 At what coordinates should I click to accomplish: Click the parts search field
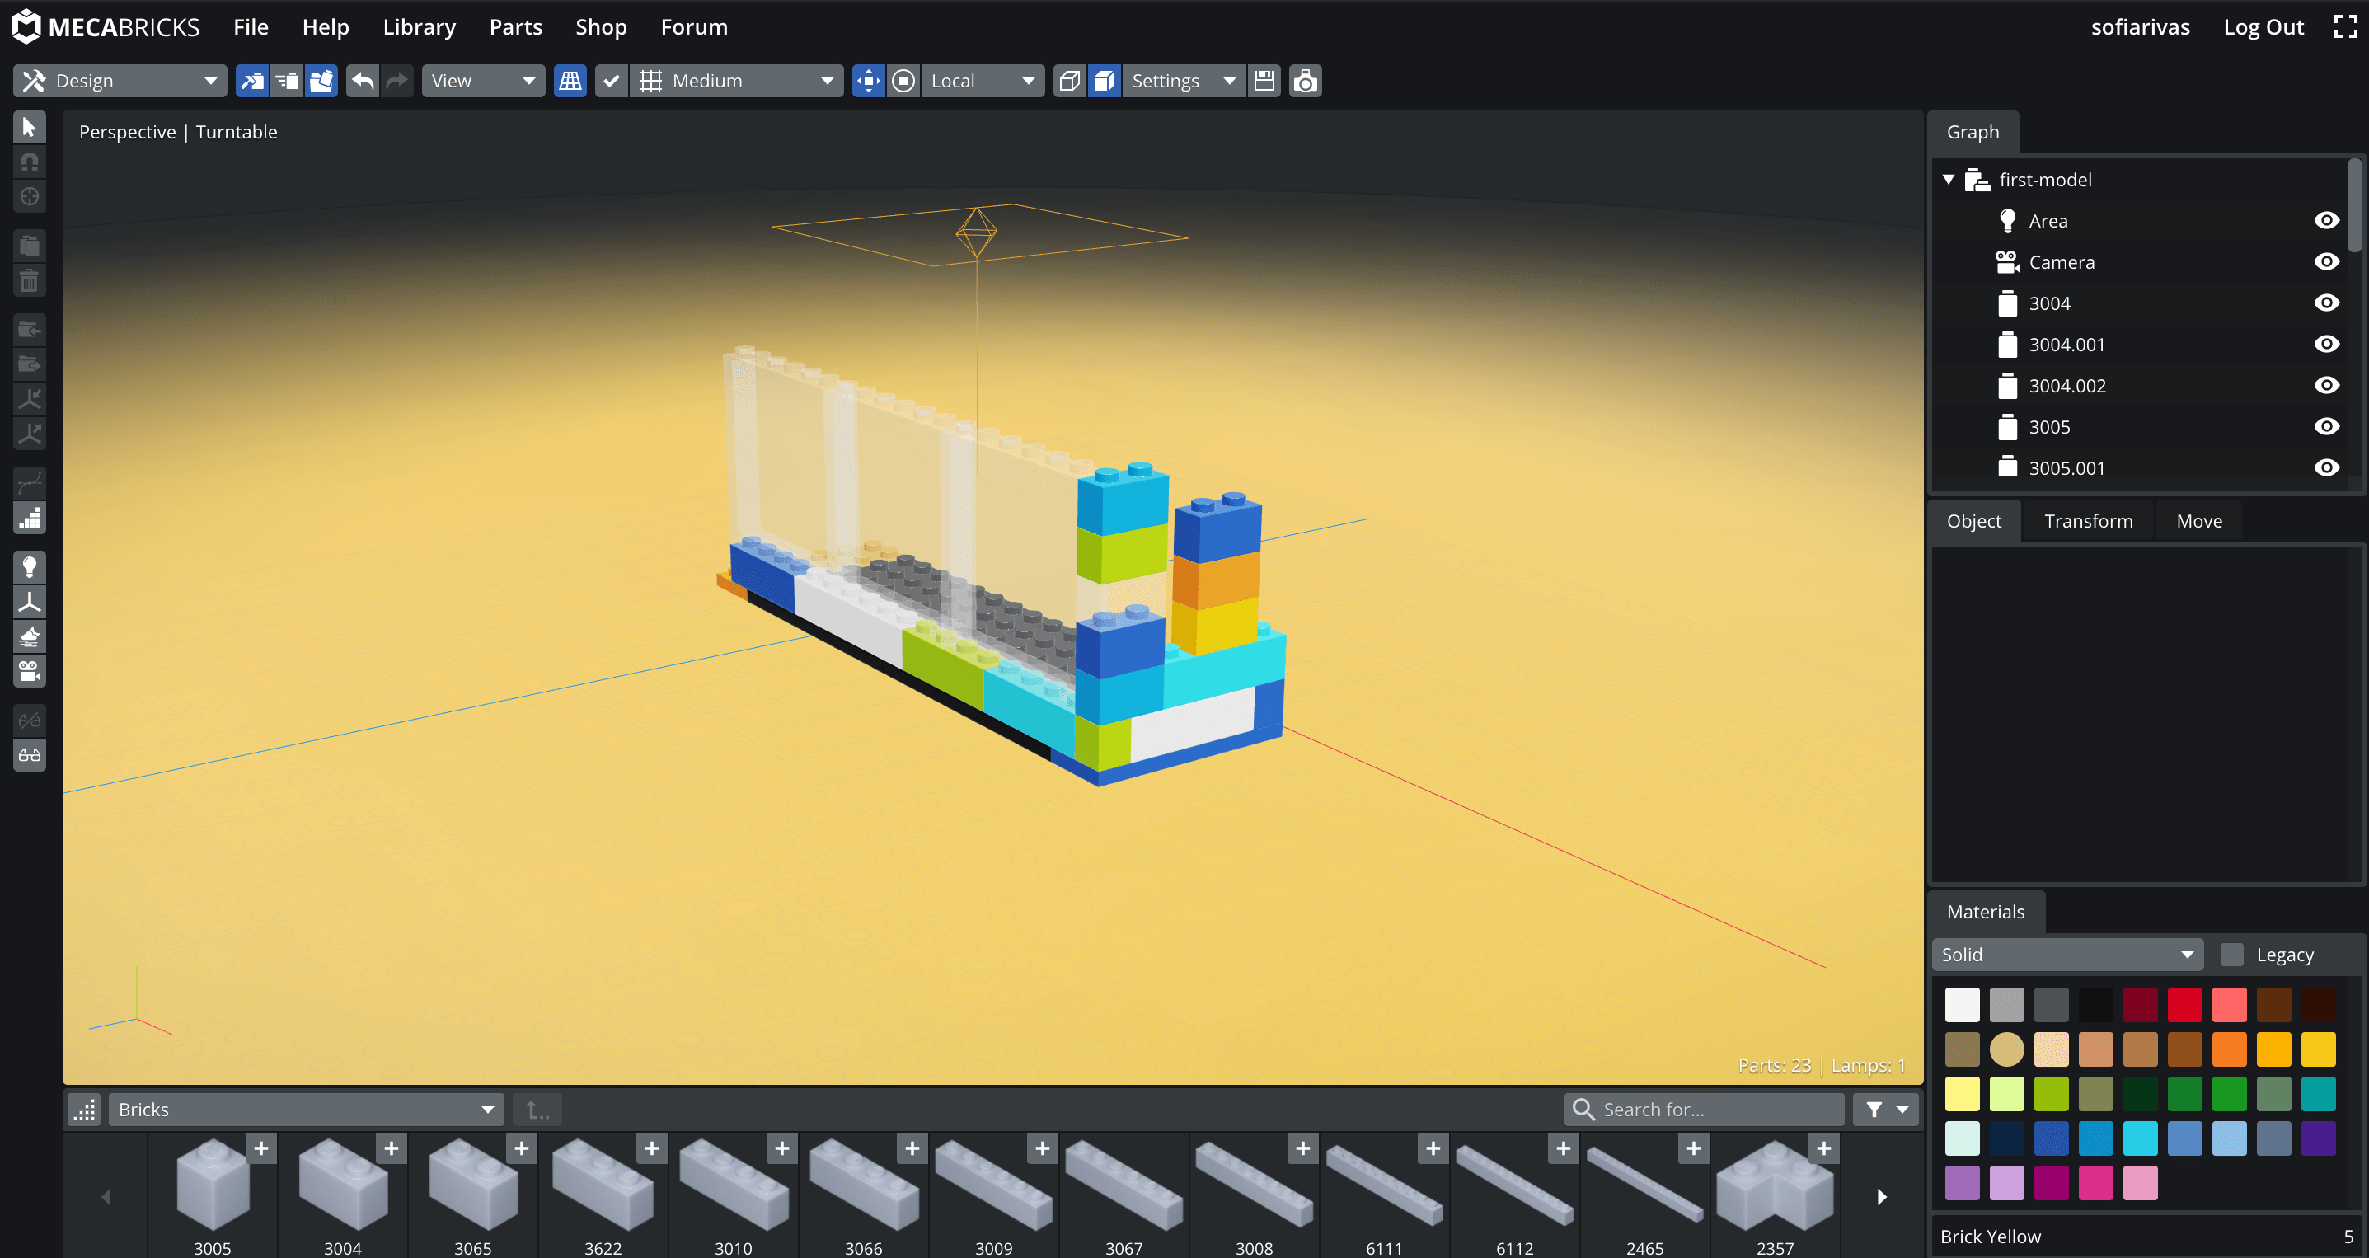pos(1704,1110)
